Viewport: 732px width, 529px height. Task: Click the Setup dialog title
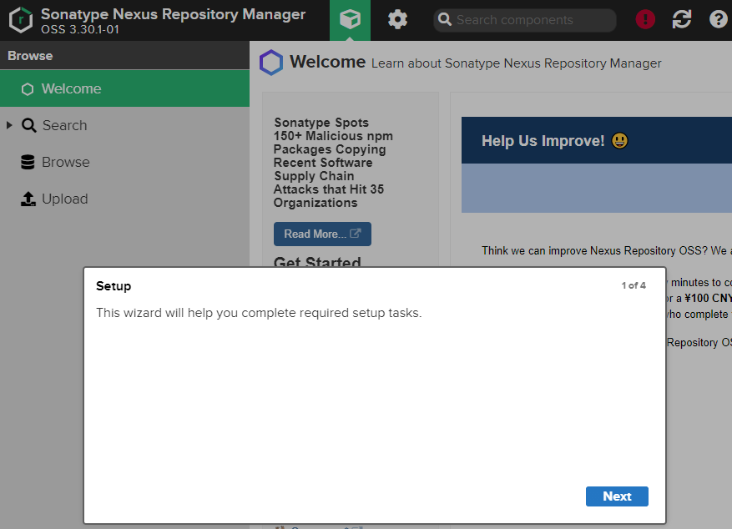tap(114, 286)
